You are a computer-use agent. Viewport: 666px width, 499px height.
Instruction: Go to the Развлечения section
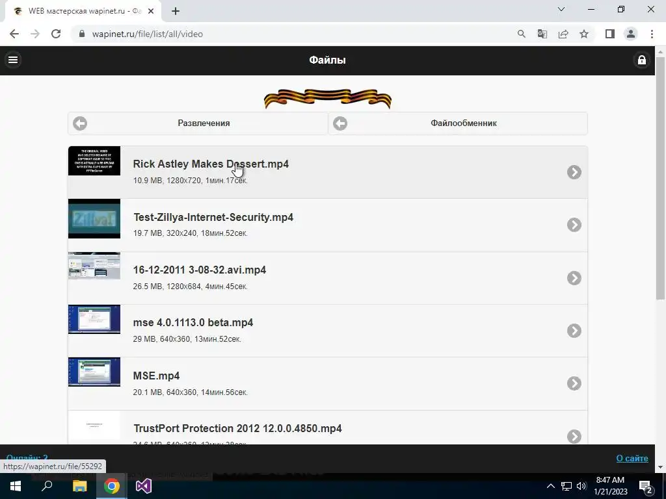click(198, 123)
